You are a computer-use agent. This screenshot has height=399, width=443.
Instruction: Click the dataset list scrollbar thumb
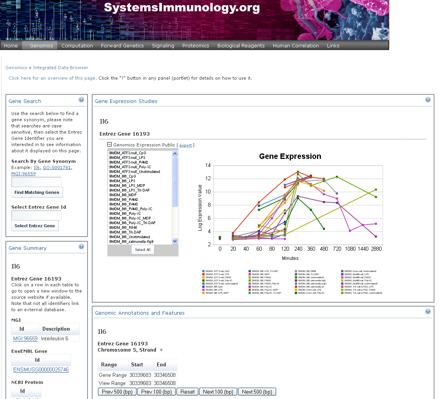pos(175,182)
